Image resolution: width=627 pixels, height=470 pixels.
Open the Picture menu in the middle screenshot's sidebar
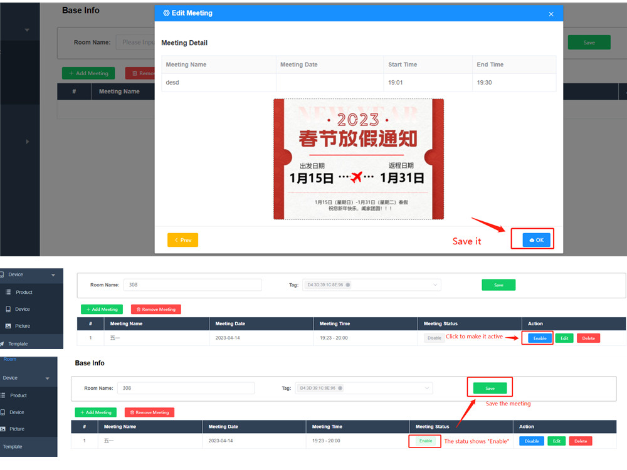click(23, 326)
